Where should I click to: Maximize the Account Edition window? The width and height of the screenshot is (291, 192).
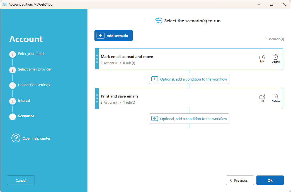pos(271,4)
